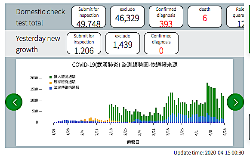Open yesterday's Confirmed diagnosis 0 card

click(161, 43)
